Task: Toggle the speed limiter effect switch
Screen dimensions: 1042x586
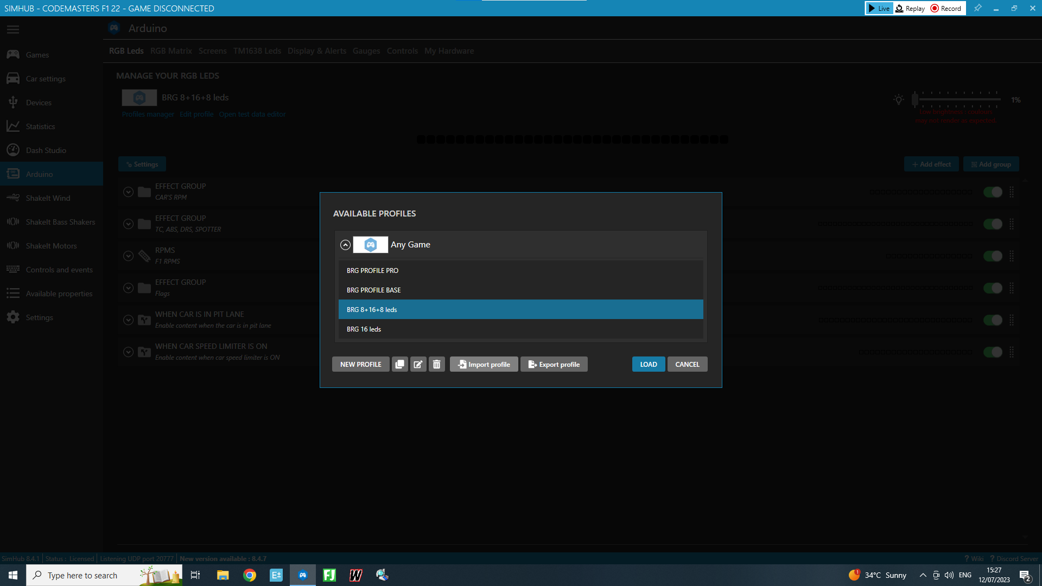Action: [993, 352]
